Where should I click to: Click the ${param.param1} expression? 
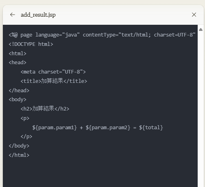55,128
